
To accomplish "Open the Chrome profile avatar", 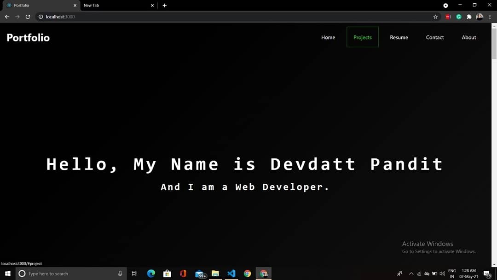I will pyautogui.click(x=480, y=17).
